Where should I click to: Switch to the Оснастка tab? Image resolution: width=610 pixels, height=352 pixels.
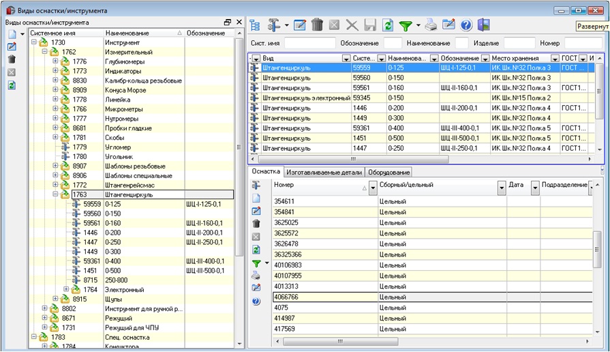point(266,171)
